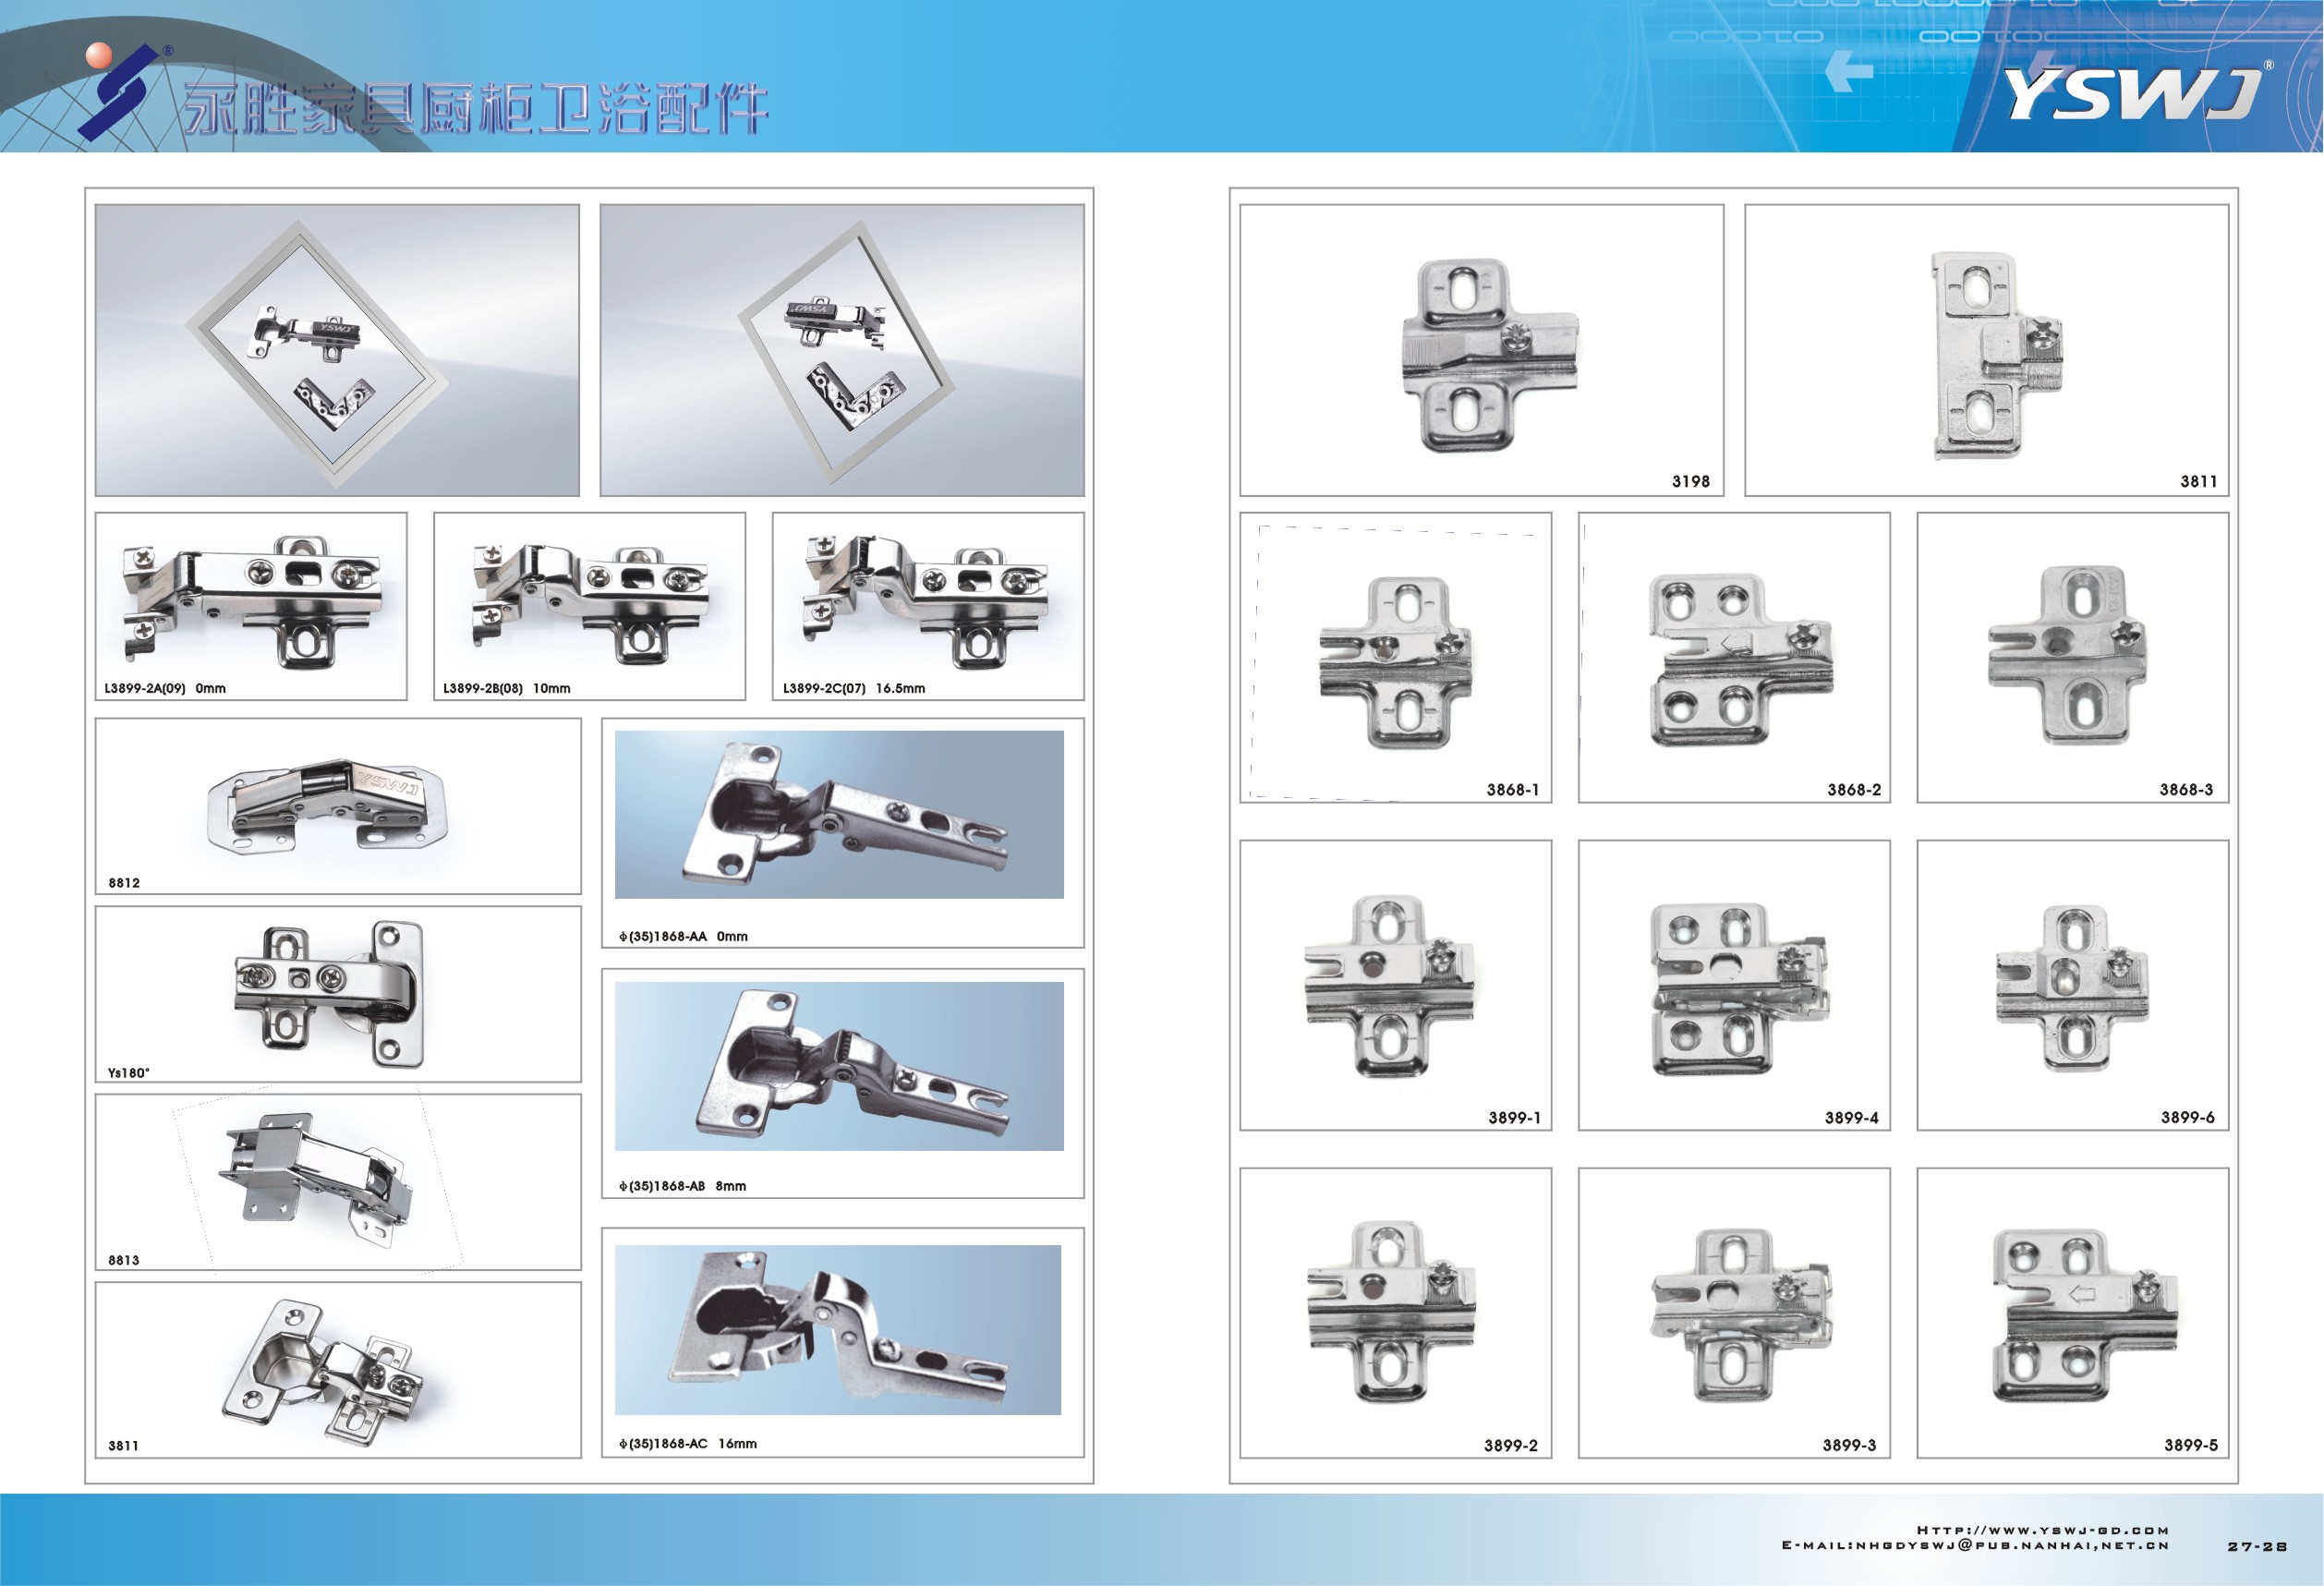Click the hinge in the right tilted-frame banner

[835, 322]
